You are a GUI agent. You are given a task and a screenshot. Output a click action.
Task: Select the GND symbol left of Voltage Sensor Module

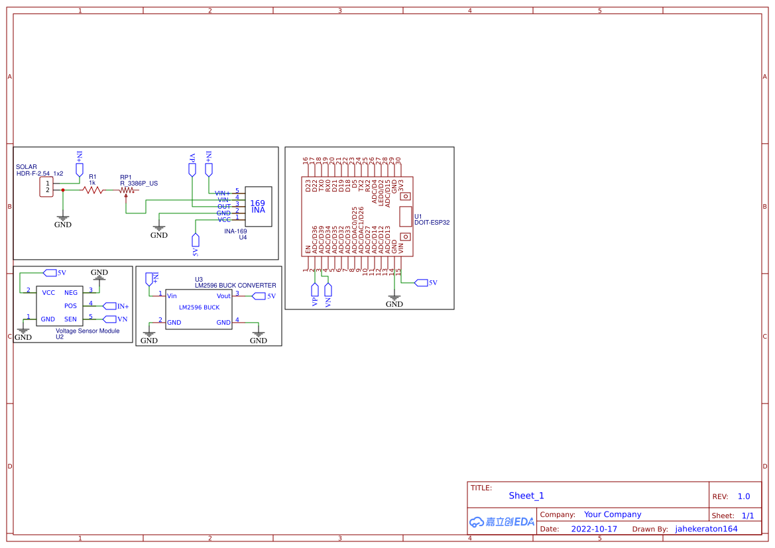23,330
